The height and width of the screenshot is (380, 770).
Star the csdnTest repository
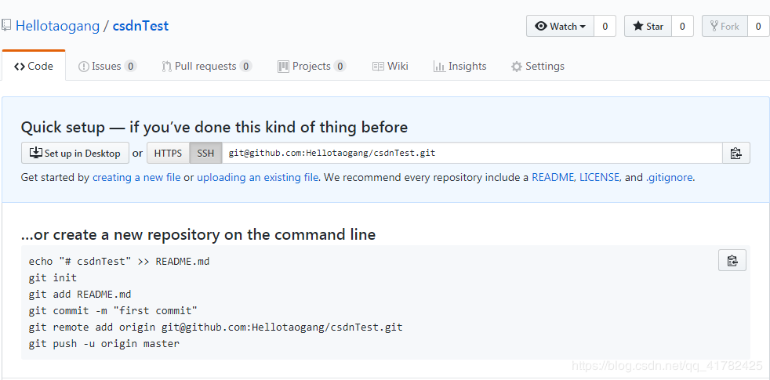coord(648,26)
